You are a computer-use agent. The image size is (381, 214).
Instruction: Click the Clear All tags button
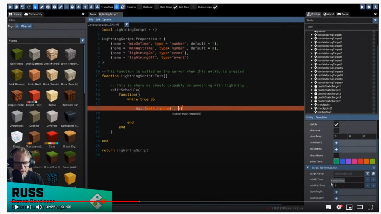tap(26, 26)
